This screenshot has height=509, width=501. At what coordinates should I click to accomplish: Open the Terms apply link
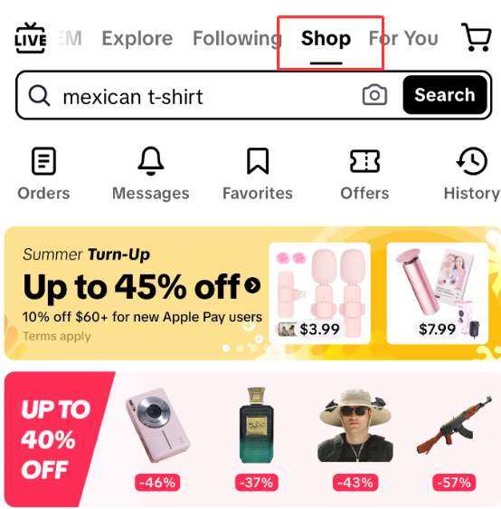click(x=57, y=336)
